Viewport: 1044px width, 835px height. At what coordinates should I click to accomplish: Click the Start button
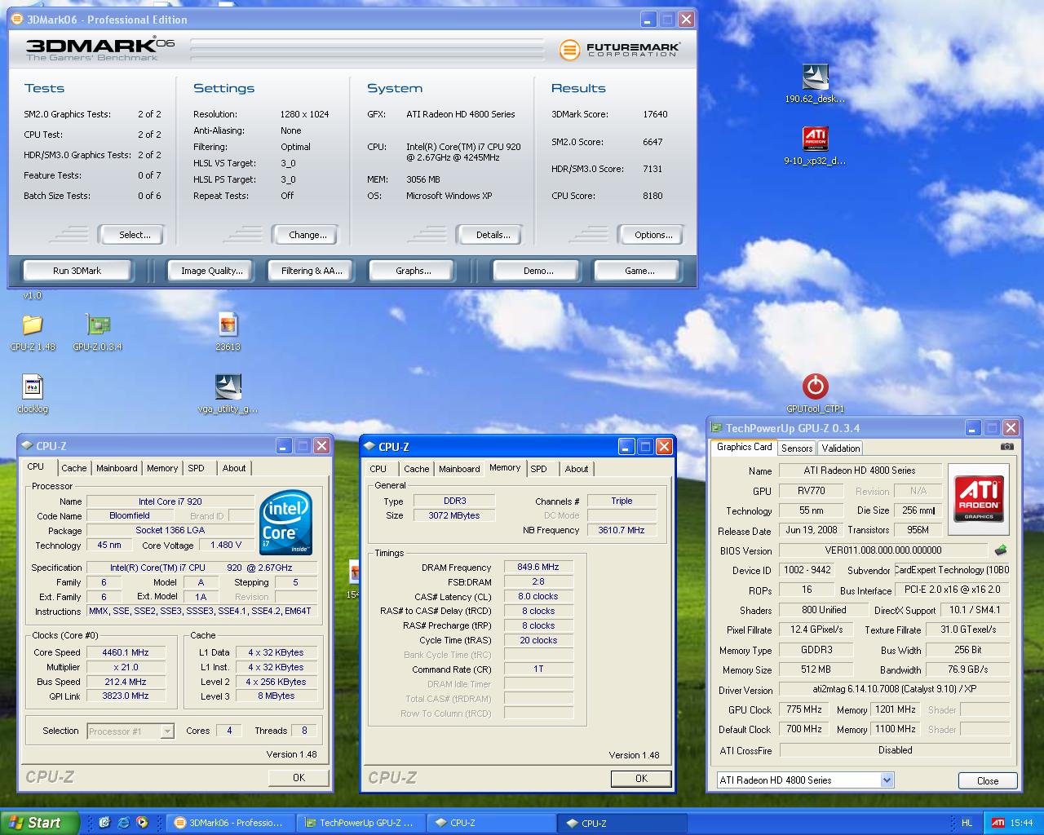(x=39, y=823)
